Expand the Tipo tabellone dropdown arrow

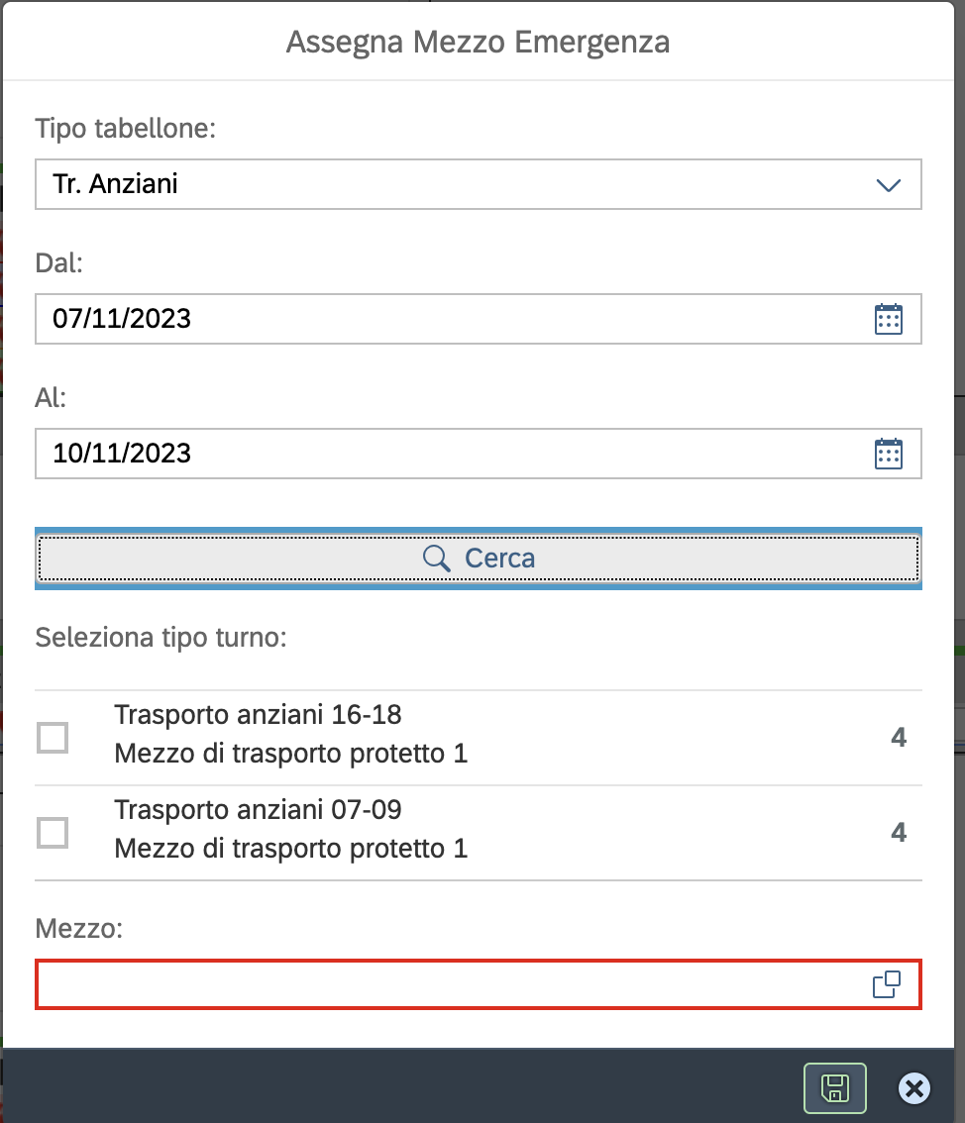point(888,185)
